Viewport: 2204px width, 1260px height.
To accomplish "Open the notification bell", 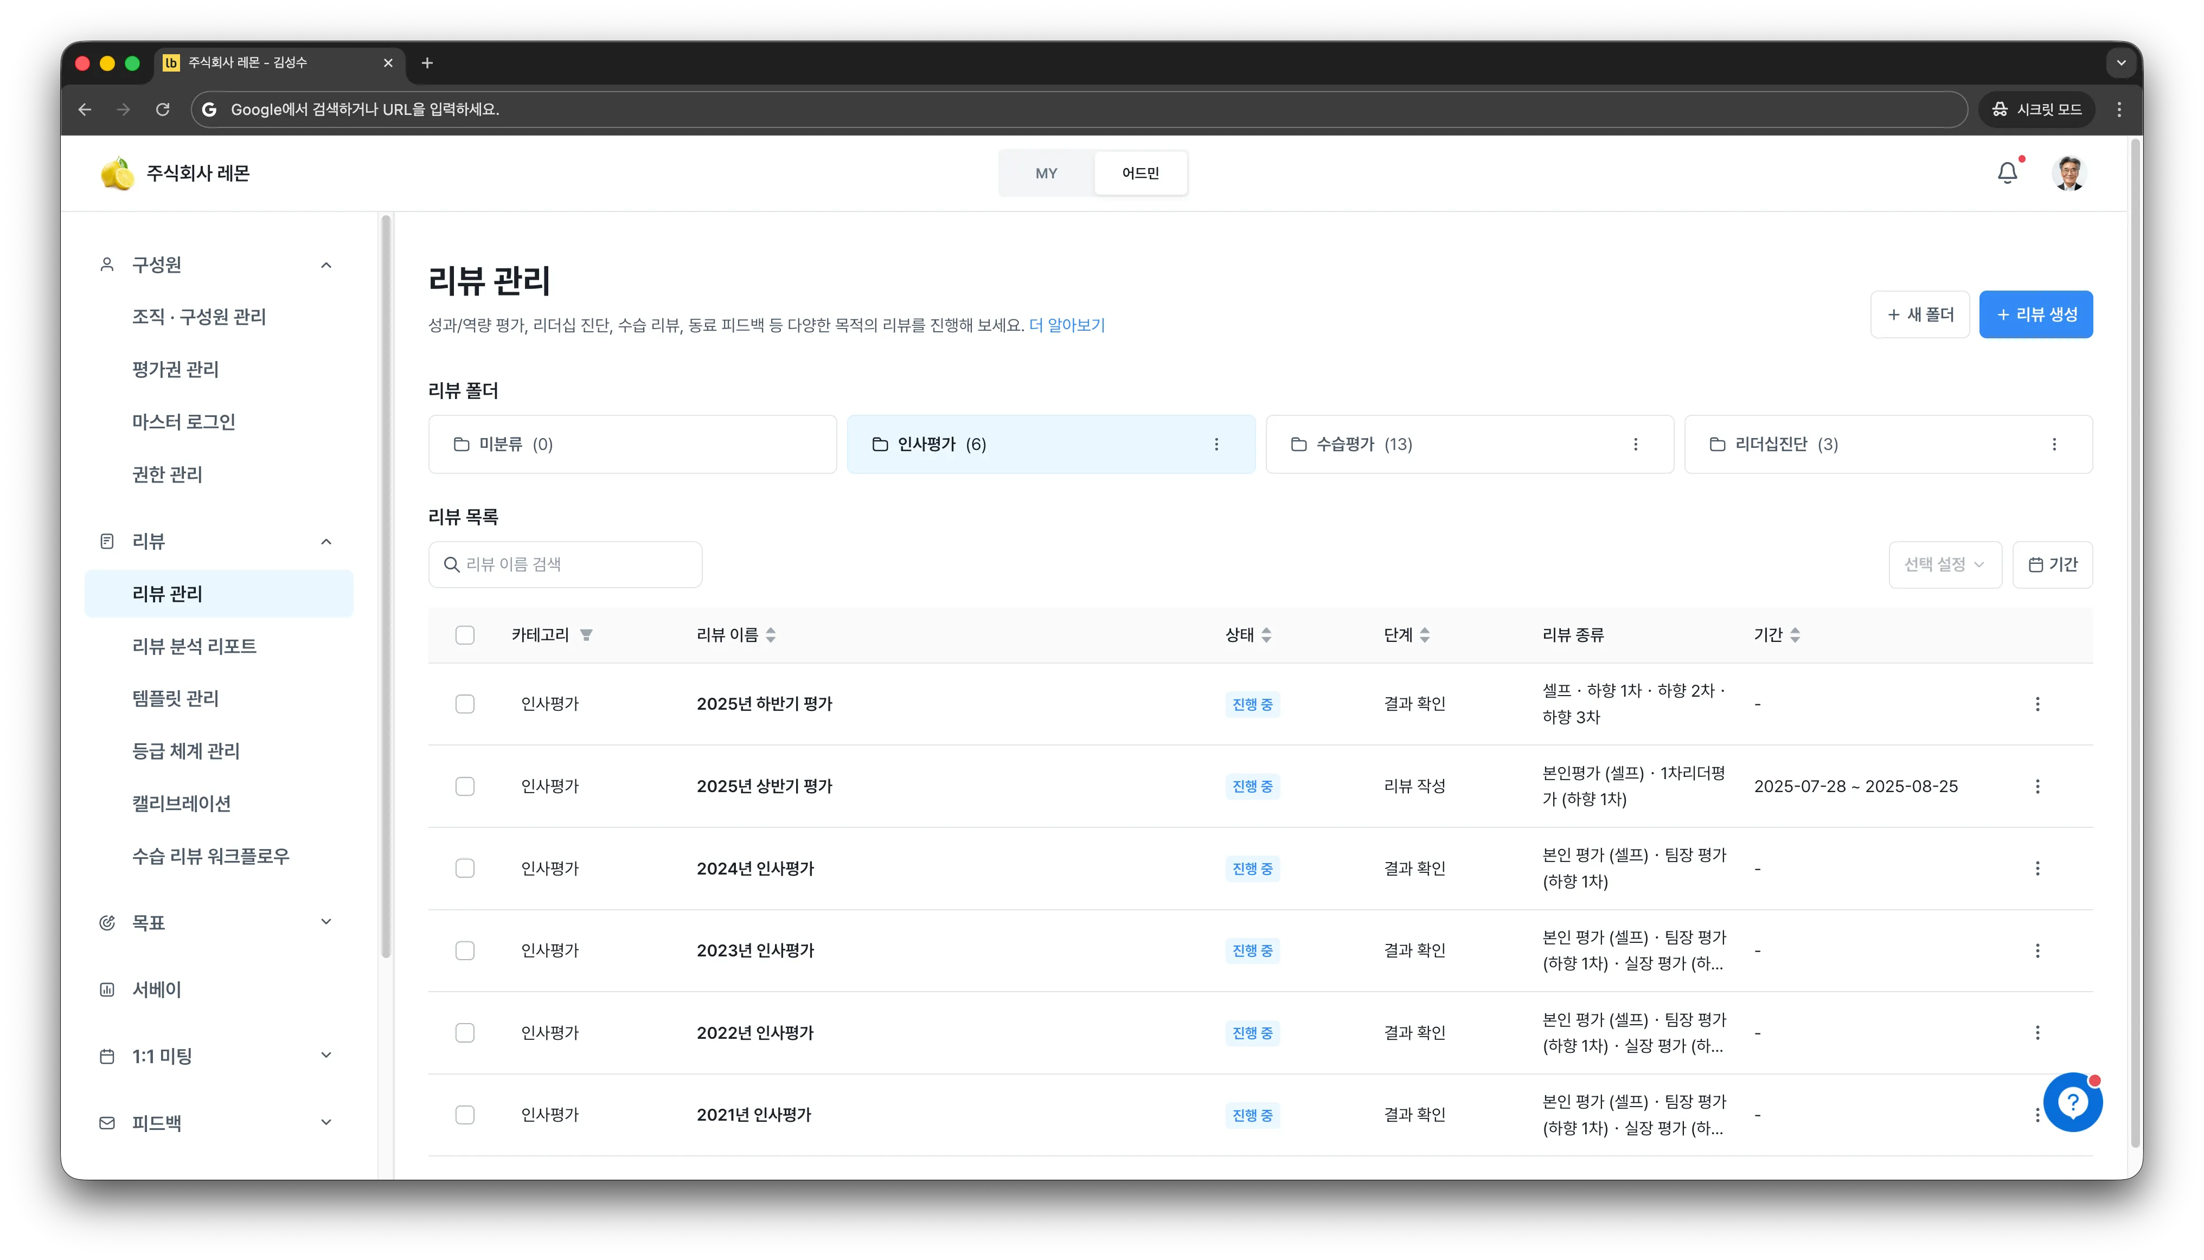I will coord(2007,173).
